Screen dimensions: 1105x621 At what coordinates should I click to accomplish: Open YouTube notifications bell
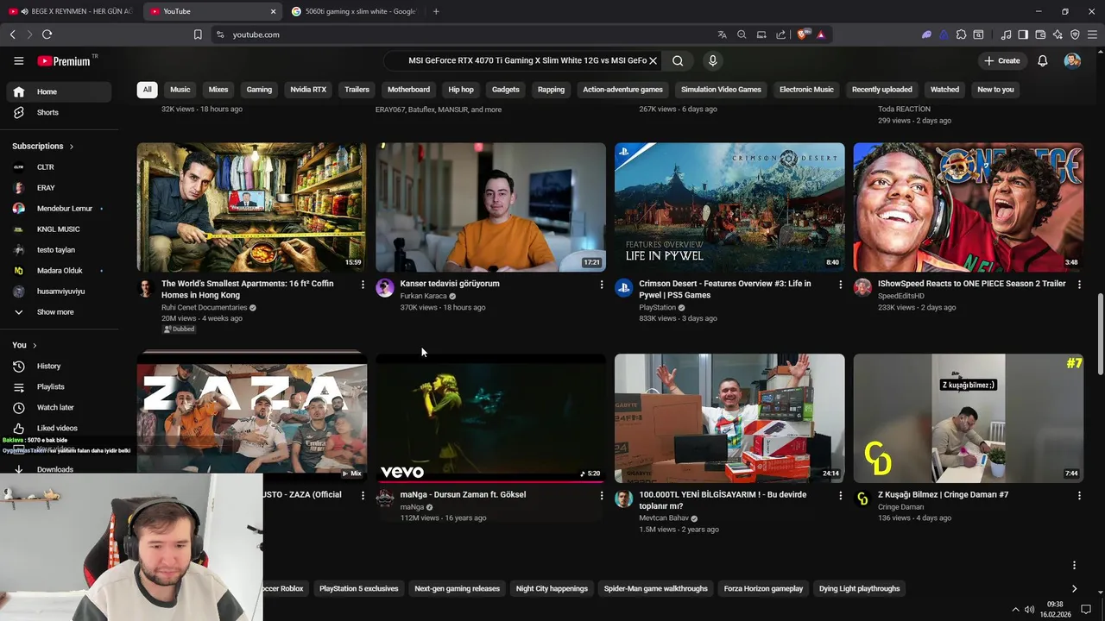[x=1043, y=61]
